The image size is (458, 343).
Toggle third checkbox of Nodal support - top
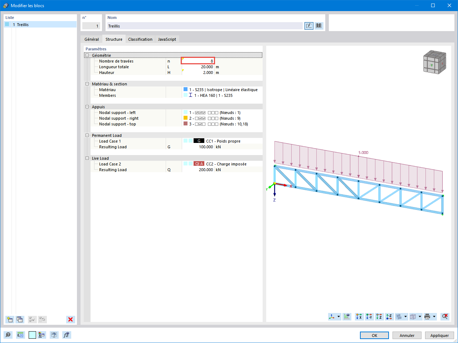204,124
